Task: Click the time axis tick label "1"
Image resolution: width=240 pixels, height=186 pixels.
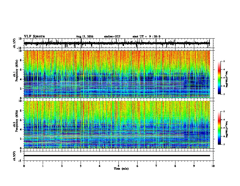Action: (x=43, y=166)
